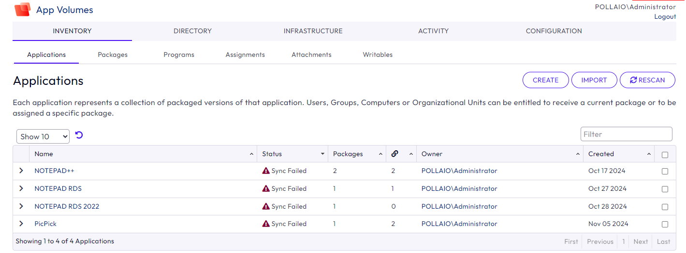Sort by Packages column arrow
This screenshot has width=686, height=253.
coord(380,154)
